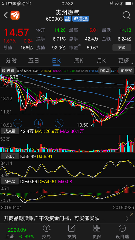
Task: Toggle the DK点 indicator
Action: pyautogui.click(x=104, y=71)
